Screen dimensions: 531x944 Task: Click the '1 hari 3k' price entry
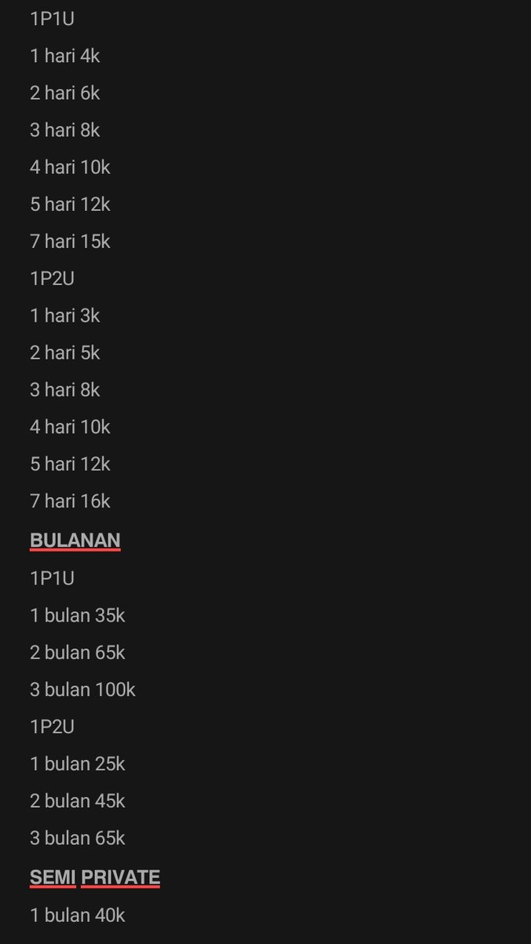[x=65, y=315]
